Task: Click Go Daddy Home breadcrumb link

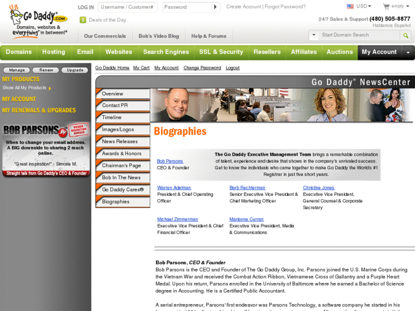Action: click(x=112, y=68)
